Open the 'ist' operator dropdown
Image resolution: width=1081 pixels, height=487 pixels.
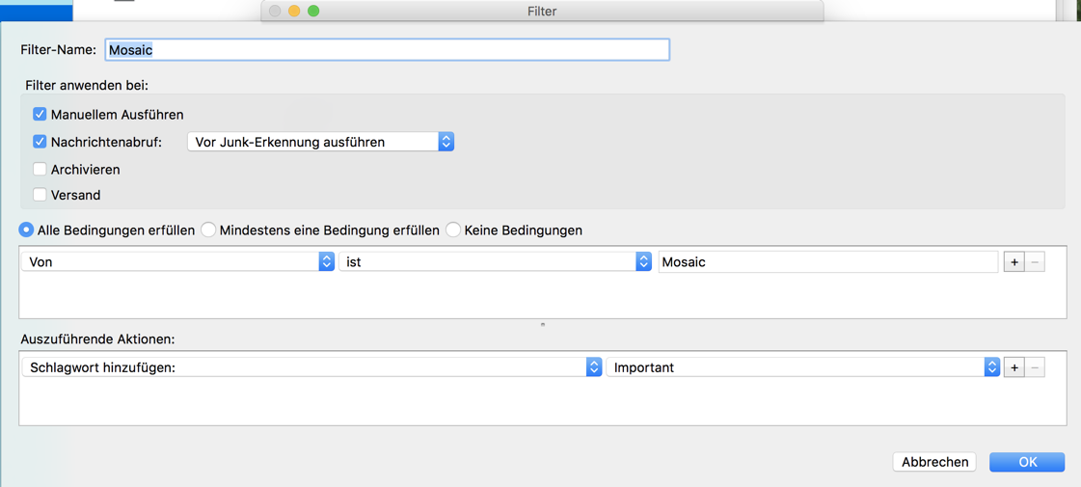496,262
